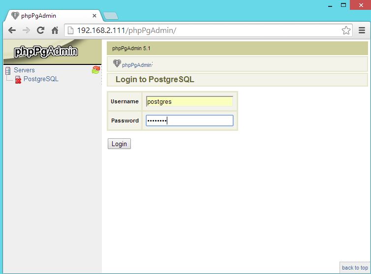Click the page icon in address bar
The image size is (371, 274).
(x=70, y=30)
